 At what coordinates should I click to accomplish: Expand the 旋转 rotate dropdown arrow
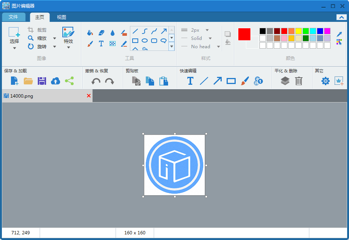click(x=54, y=47)
